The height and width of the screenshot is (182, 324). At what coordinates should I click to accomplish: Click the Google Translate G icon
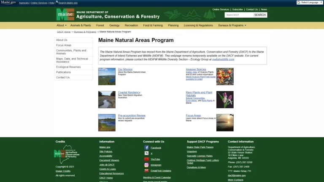[299, 3]
